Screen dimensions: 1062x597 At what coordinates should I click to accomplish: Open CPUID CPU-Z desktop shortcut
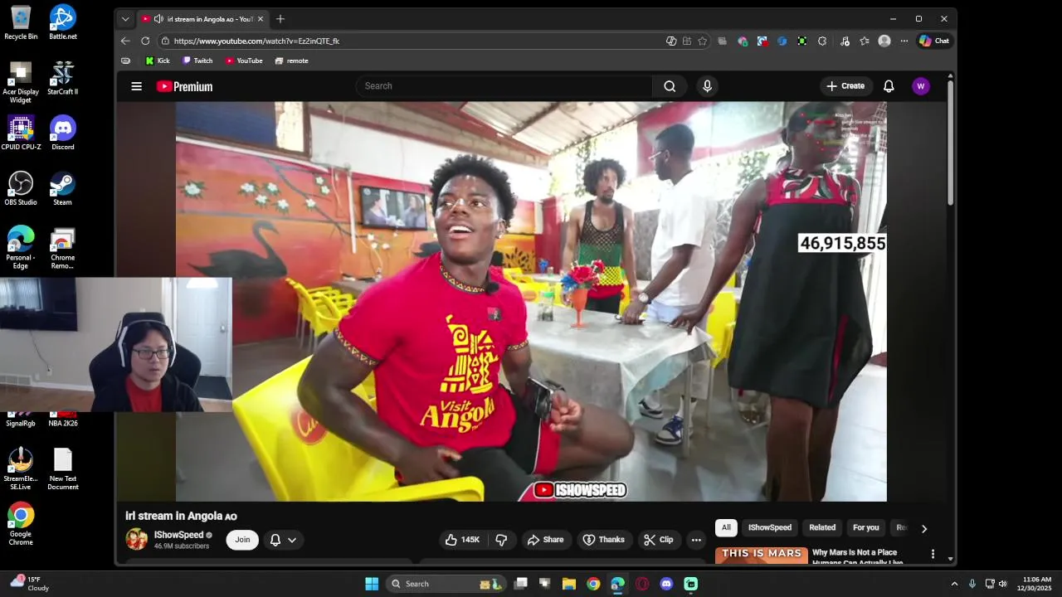tap(21, 133)
